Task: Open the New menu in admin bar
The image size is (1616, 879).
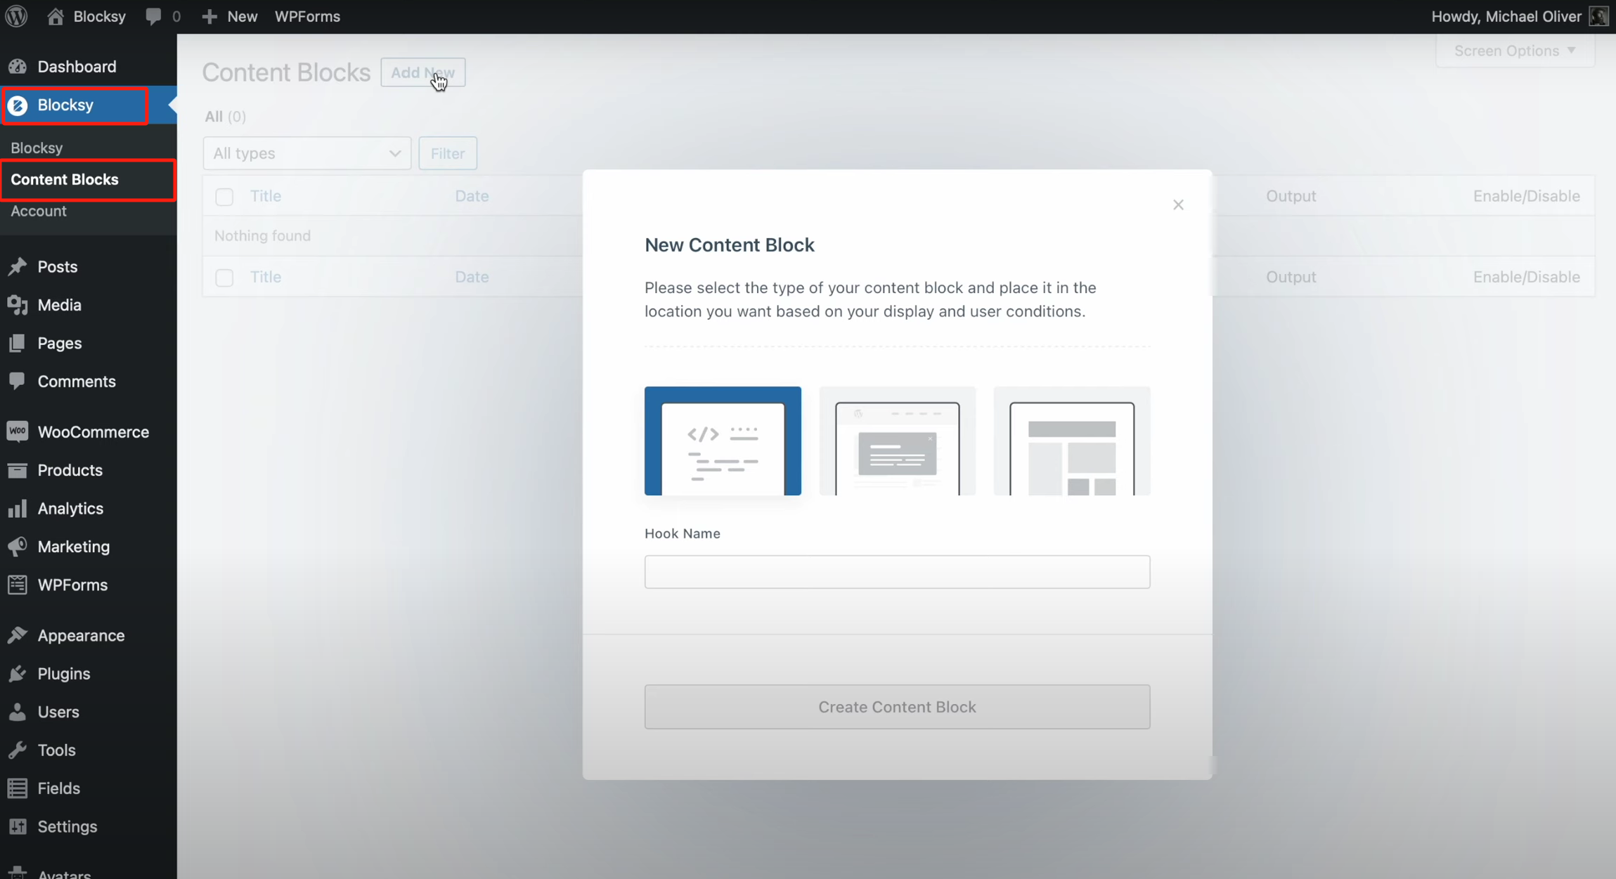Action: coord(230,16)
